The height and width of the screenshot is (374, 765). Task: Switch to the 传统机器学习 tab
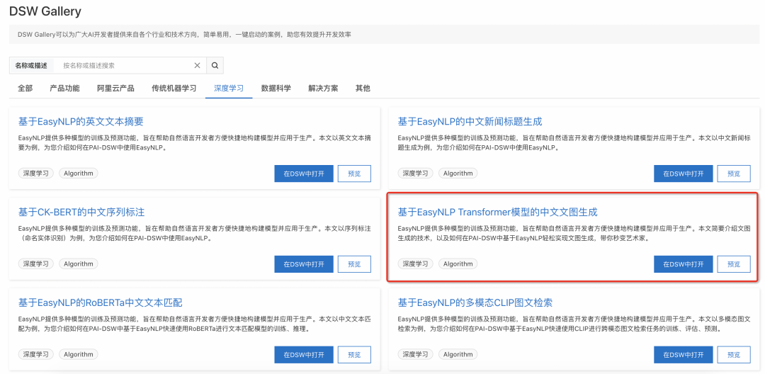click(174, 89)
